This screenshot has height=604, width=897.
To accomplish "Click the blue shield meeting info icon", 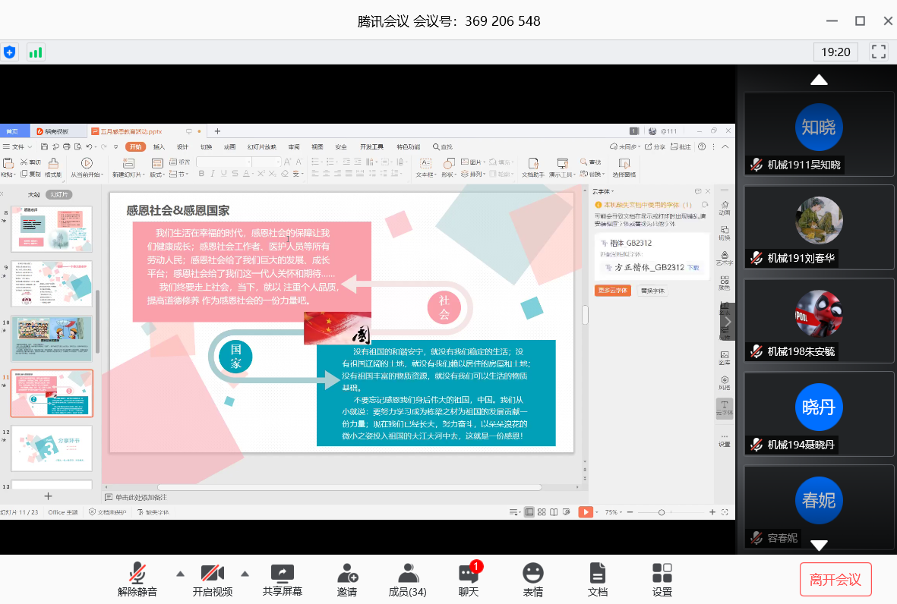I will 9,52.
